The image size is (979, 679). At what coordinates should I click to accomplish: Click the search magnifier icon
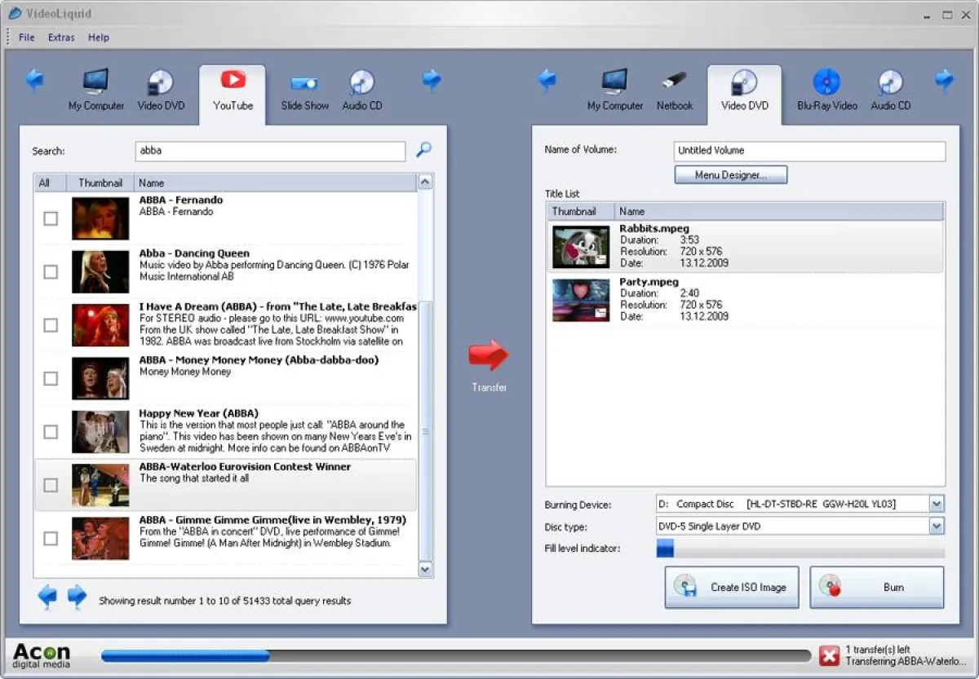[423, 150]
